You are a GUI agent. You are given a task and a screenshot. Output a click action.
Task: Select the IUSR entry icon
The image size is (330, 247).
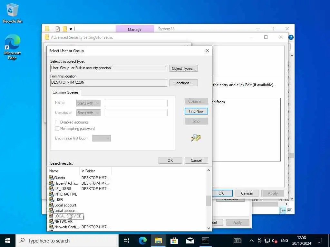pos(51,199)
